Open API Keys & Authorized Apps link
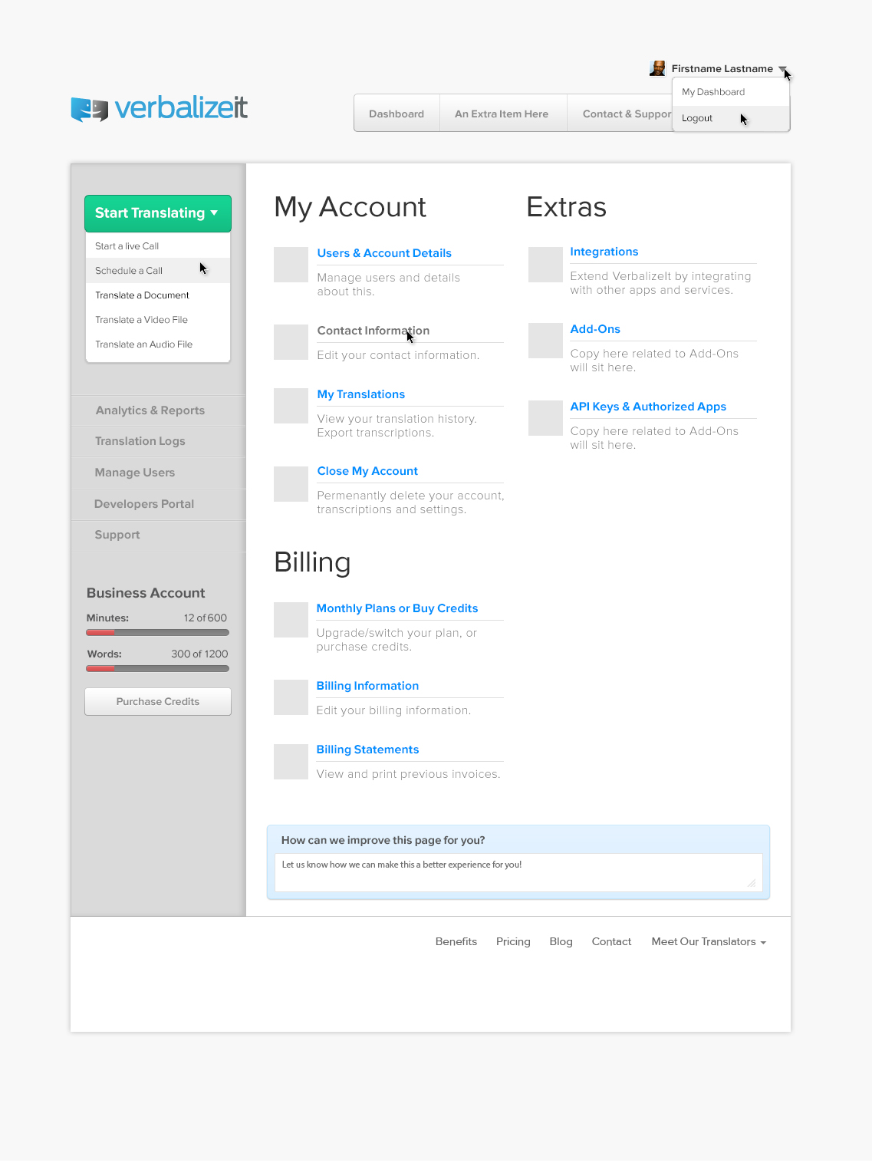Viewport: 872px width, 1163px height. [648, 407]
